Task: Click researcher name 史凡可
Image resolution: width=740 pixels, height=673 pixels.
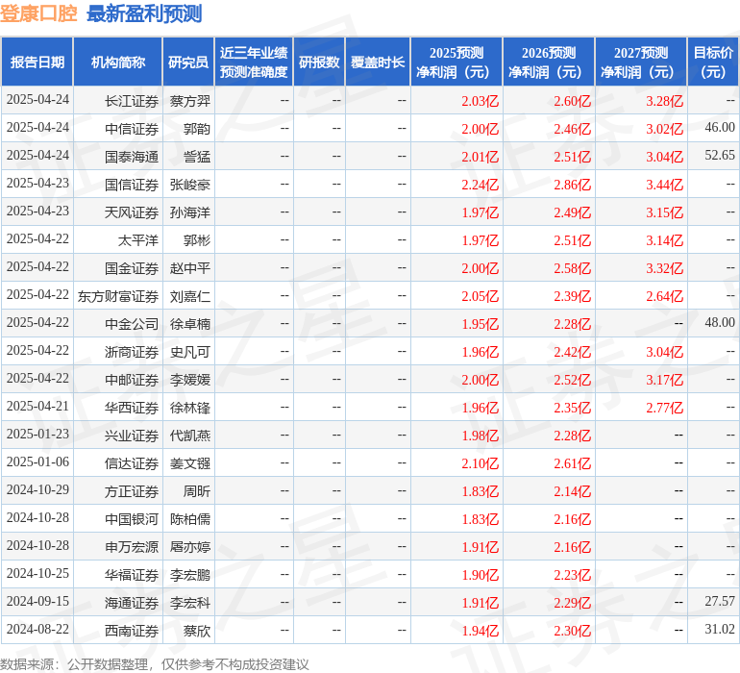Action: 189,352
